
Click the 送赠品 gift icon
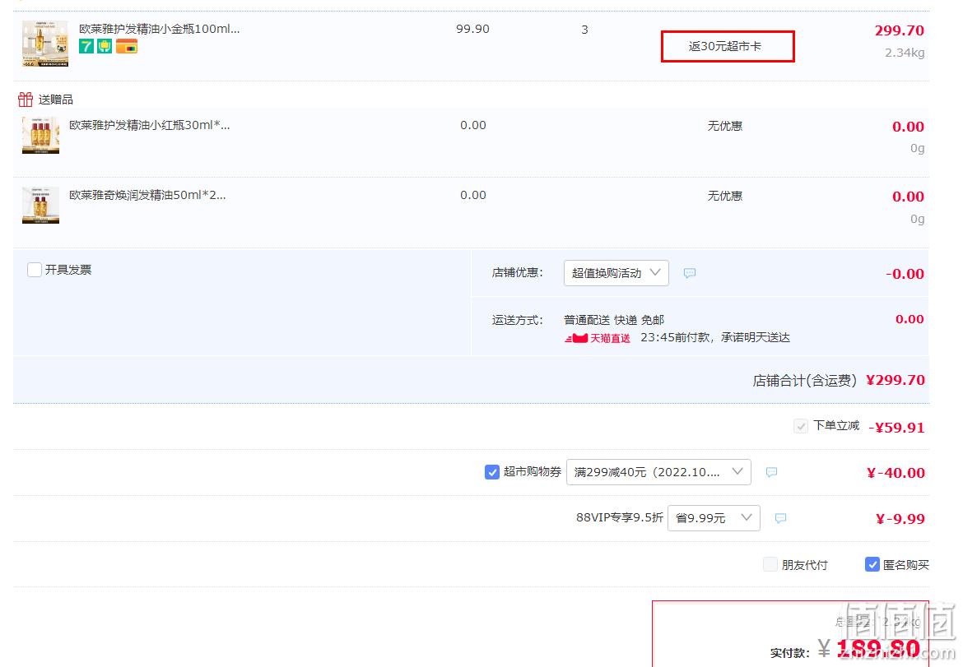point(26,100)
